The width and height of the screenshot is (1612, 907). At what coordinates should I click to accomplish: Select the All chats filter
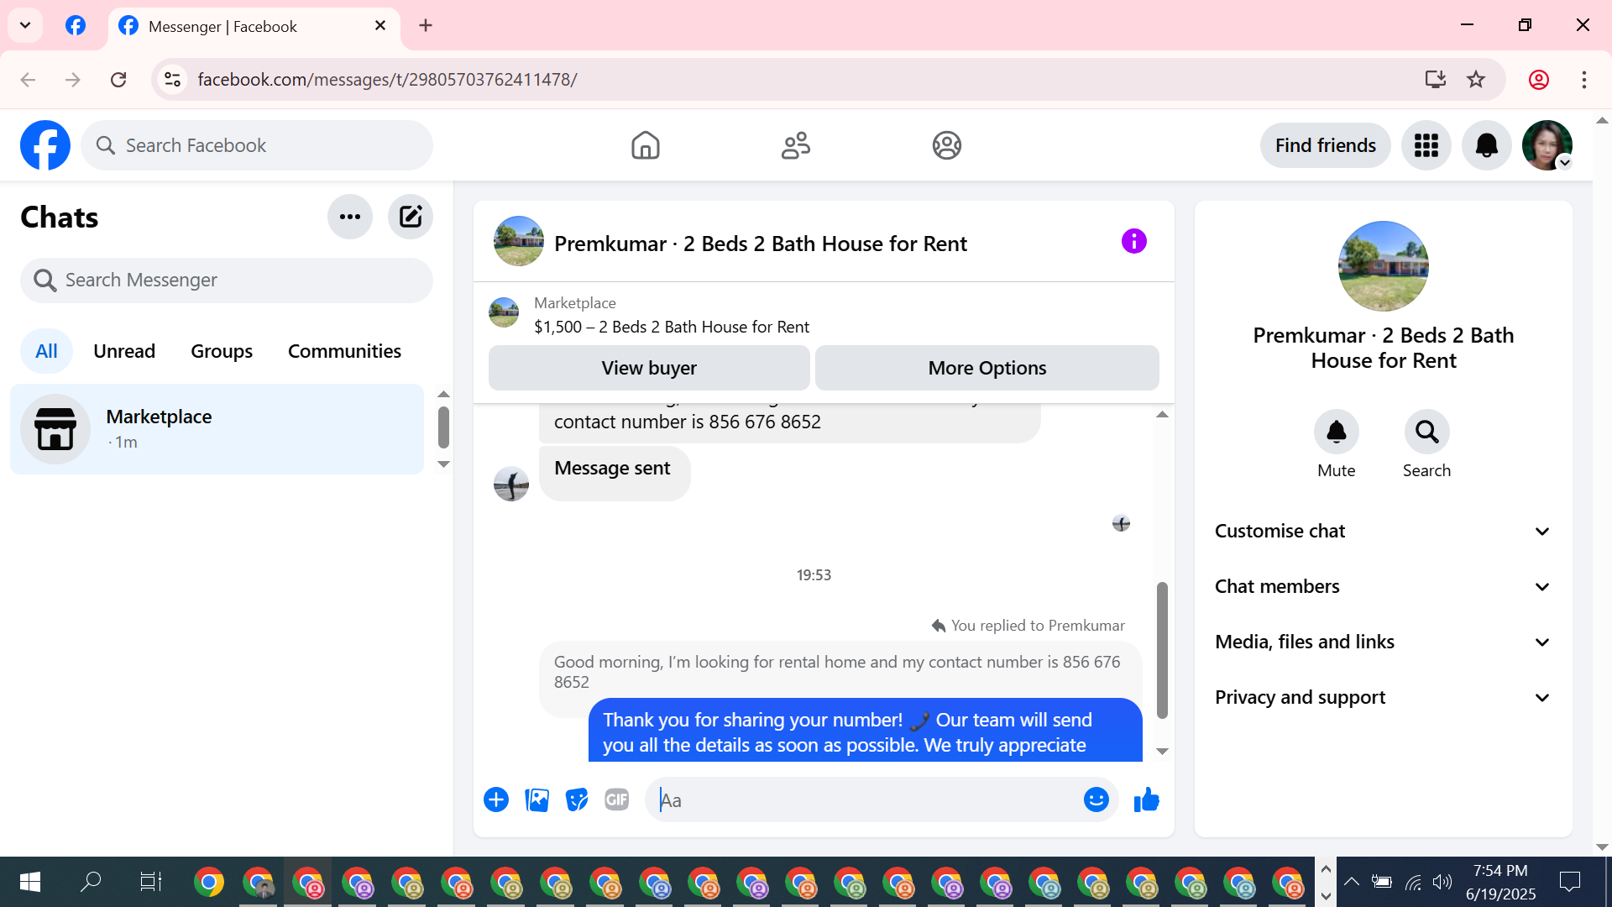46,351
